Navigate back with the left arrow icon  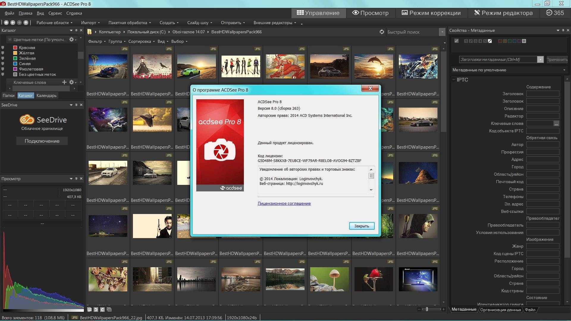13,23
